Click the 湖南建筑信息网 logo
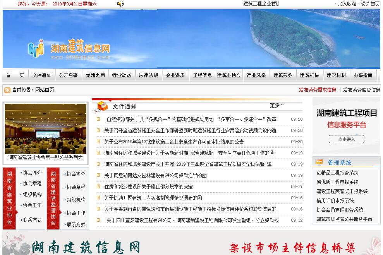383x255 pixels. pyautogui.click(x=69, y=49)
